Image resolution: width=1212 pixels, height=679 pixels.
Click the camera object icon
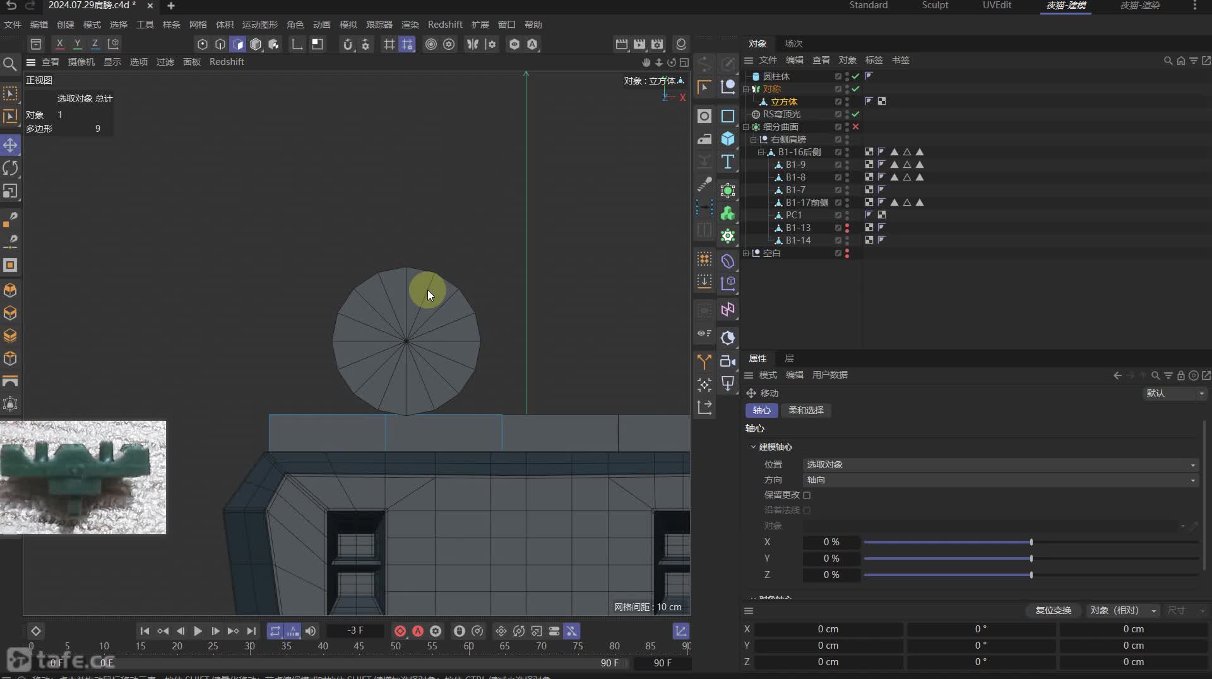(x=728, y=361)
